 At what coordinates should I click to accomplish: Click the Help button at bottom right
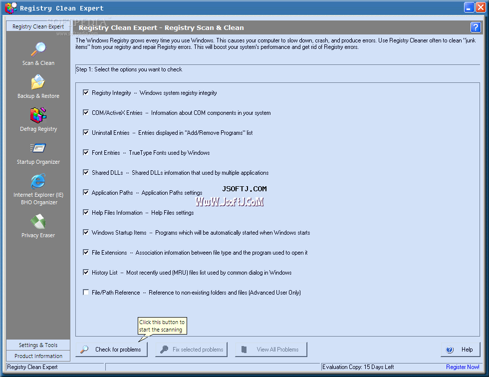point(461,350)
